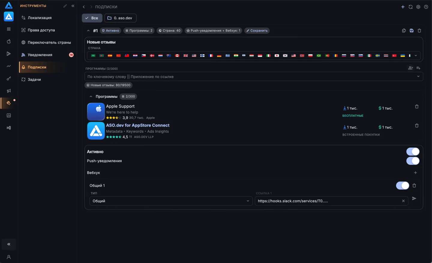432x263 pixels.
Task: Collapse the Инструменты panel with double chevron
Action: [x=73, y=6]
